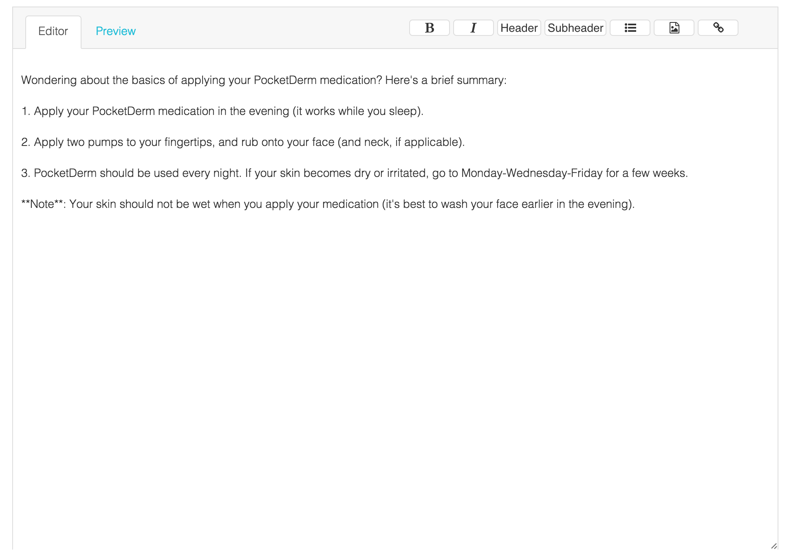Click the insert link chain icon
Image resolution: width=789 pixels, height=552 pixels.
coord(718,28)
